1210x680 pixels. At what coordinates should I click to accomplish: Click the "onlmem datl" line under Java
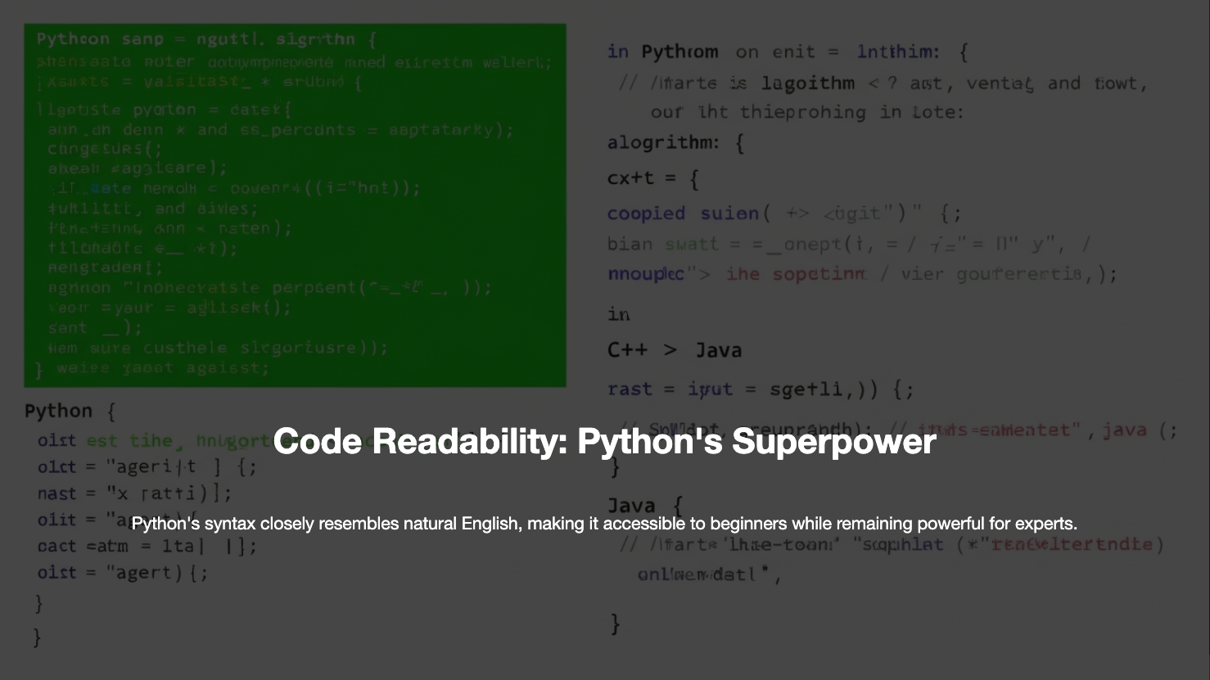coord(709,574)
